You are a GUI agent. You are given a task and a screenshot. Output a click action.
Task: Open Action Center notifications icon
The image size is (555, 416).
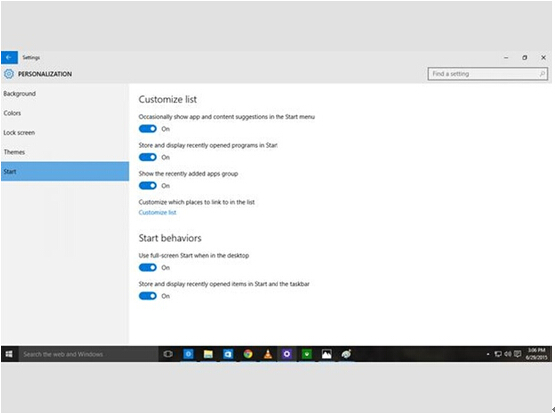(517, 354)
